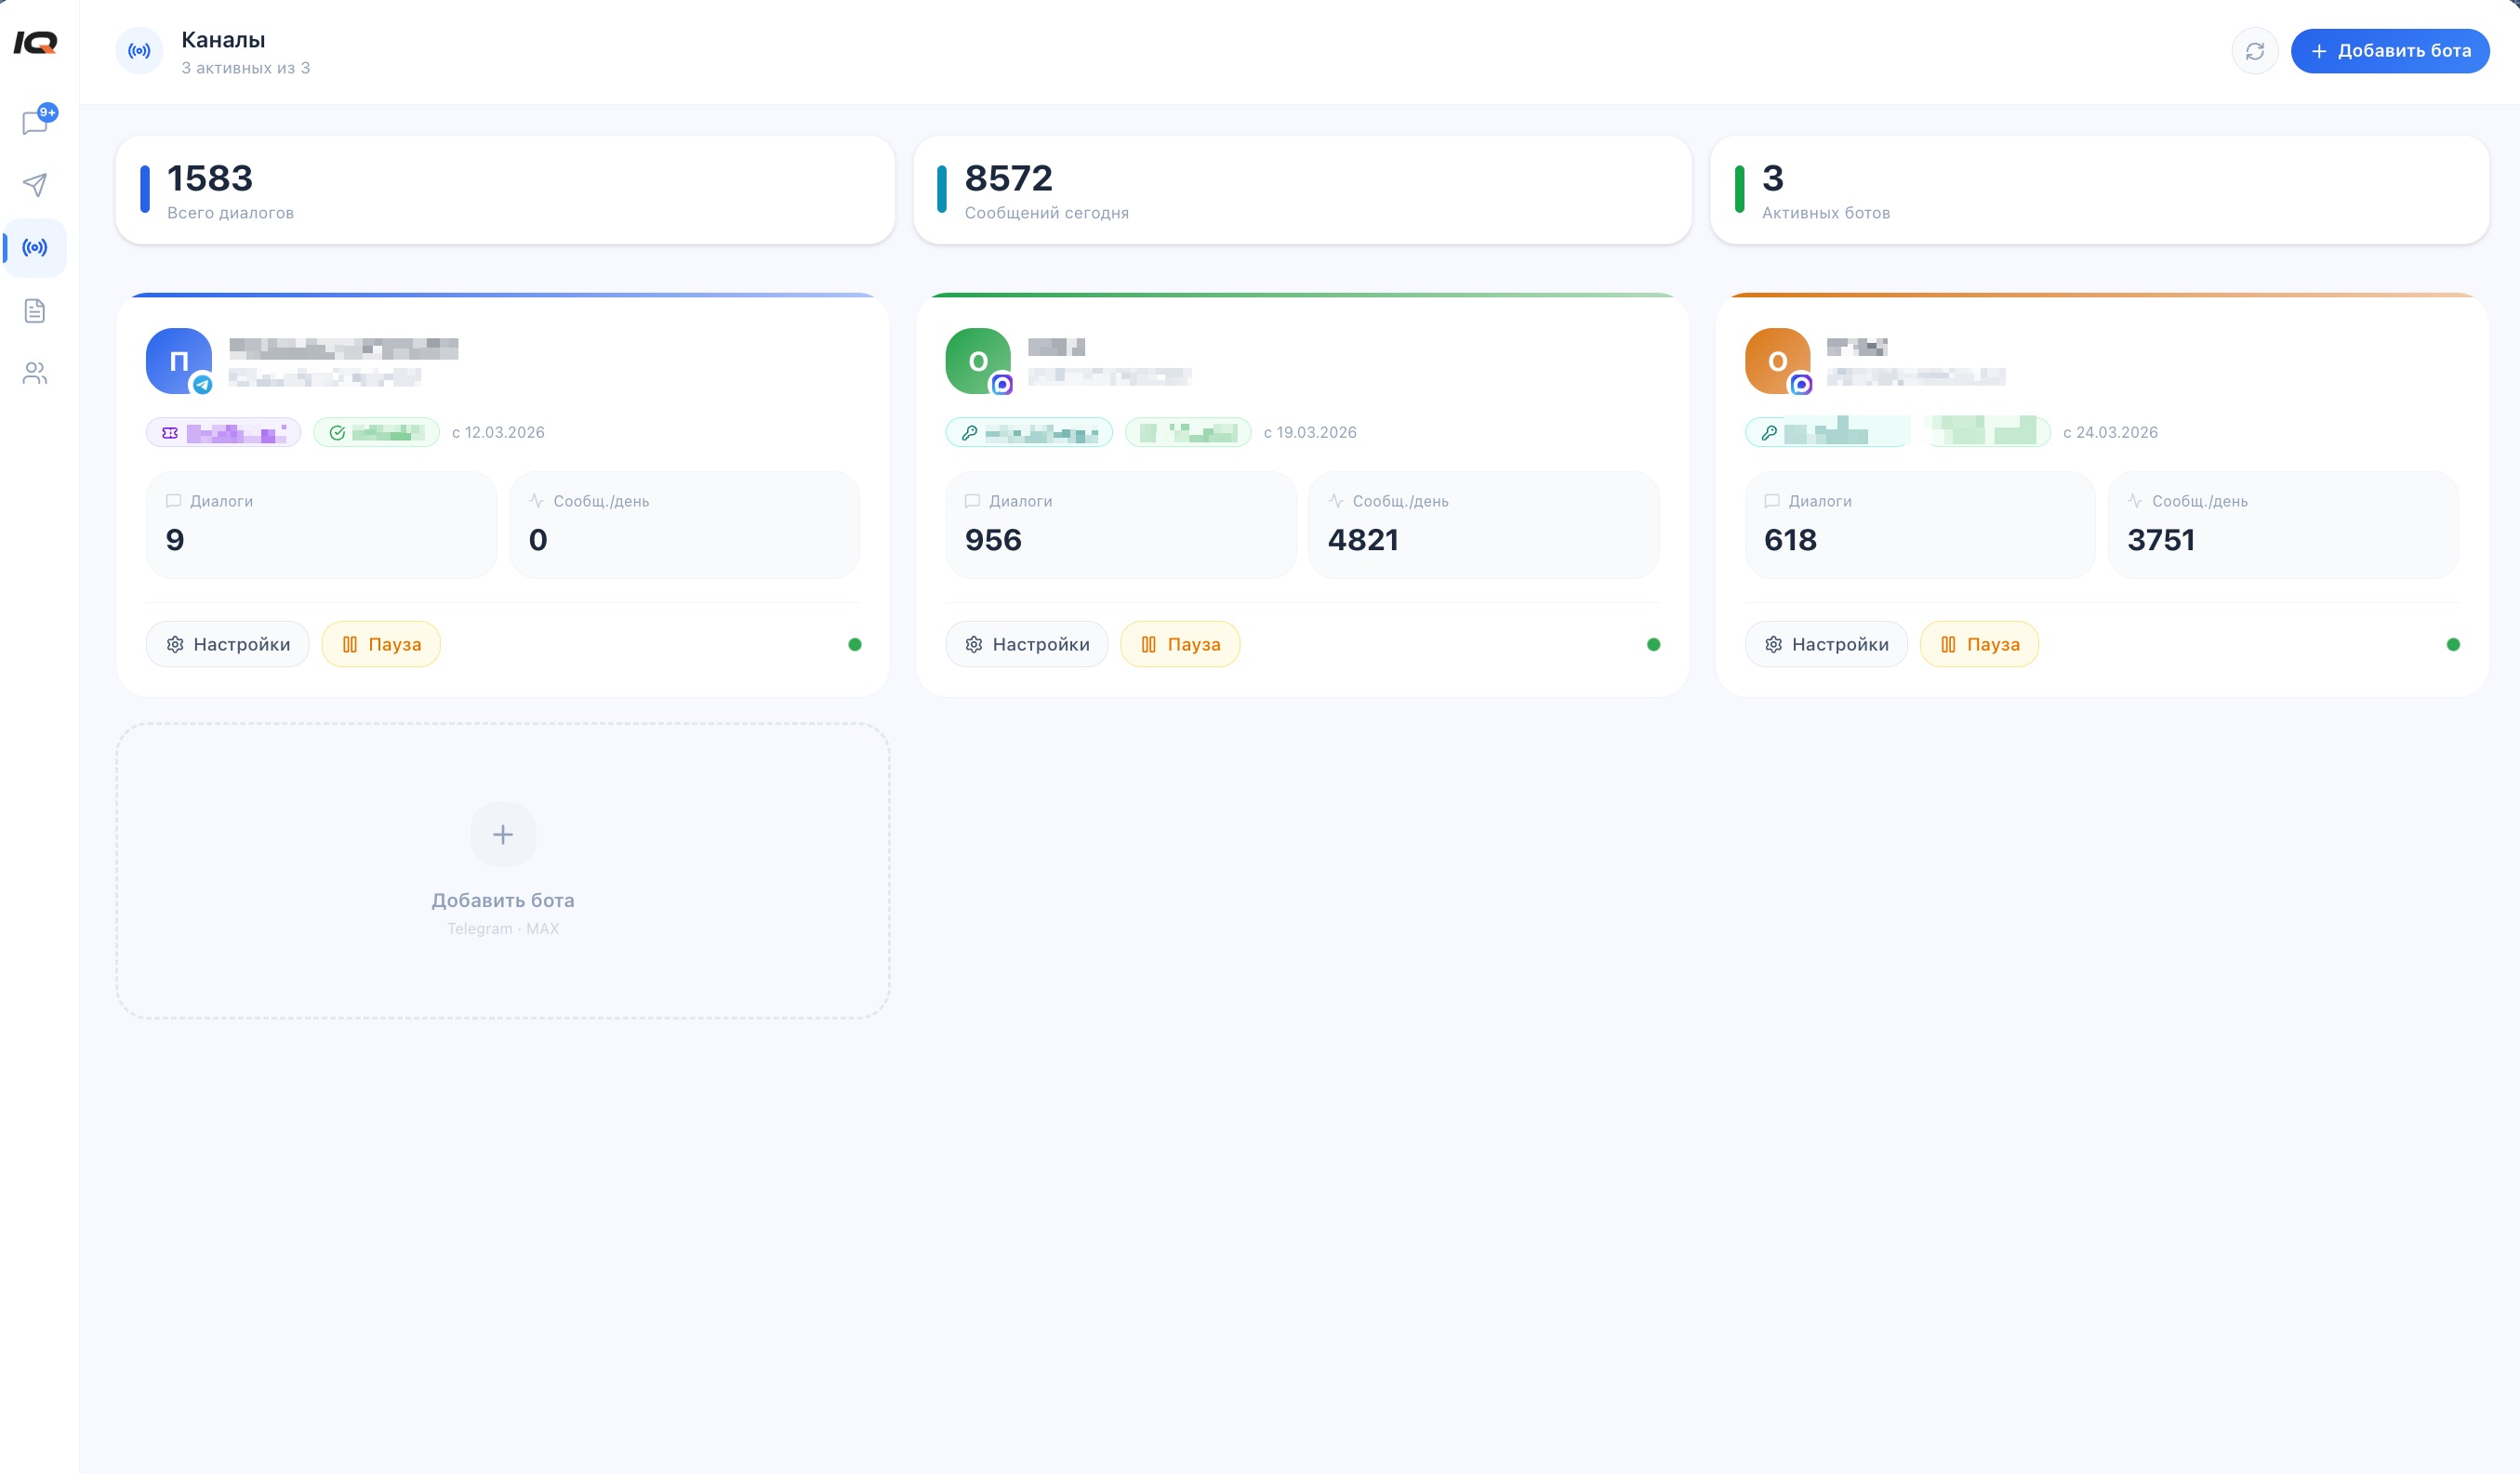Click the blue П bot avatar
This screenshot has height=1474, width=2520.
179,361
